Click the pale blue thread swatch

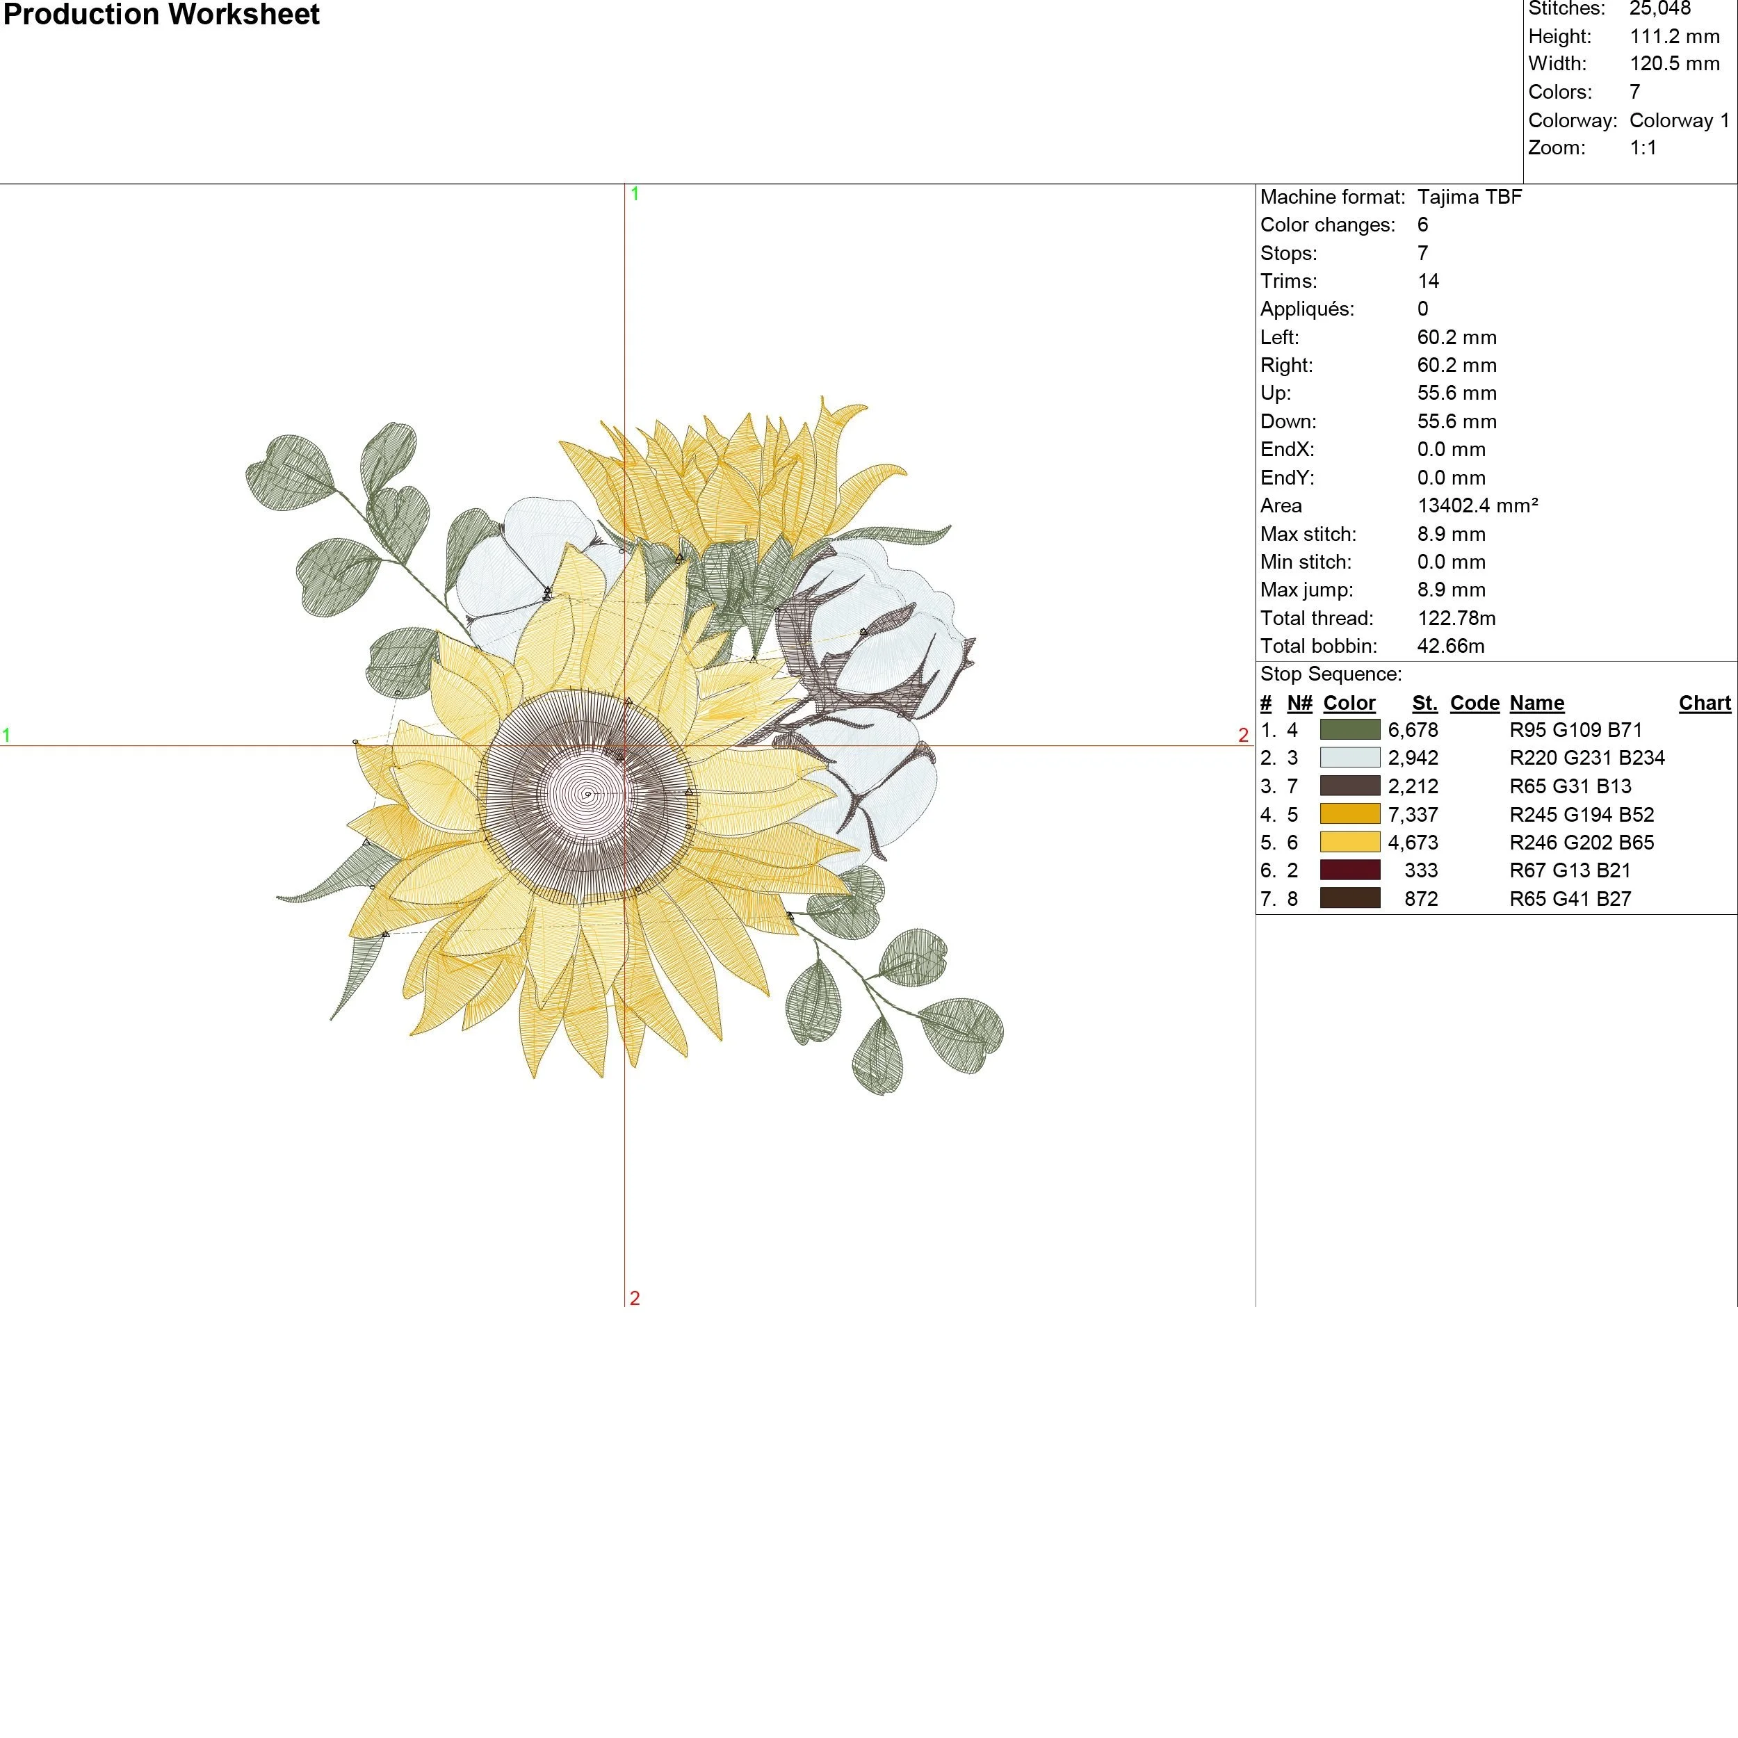point(1349,758)
